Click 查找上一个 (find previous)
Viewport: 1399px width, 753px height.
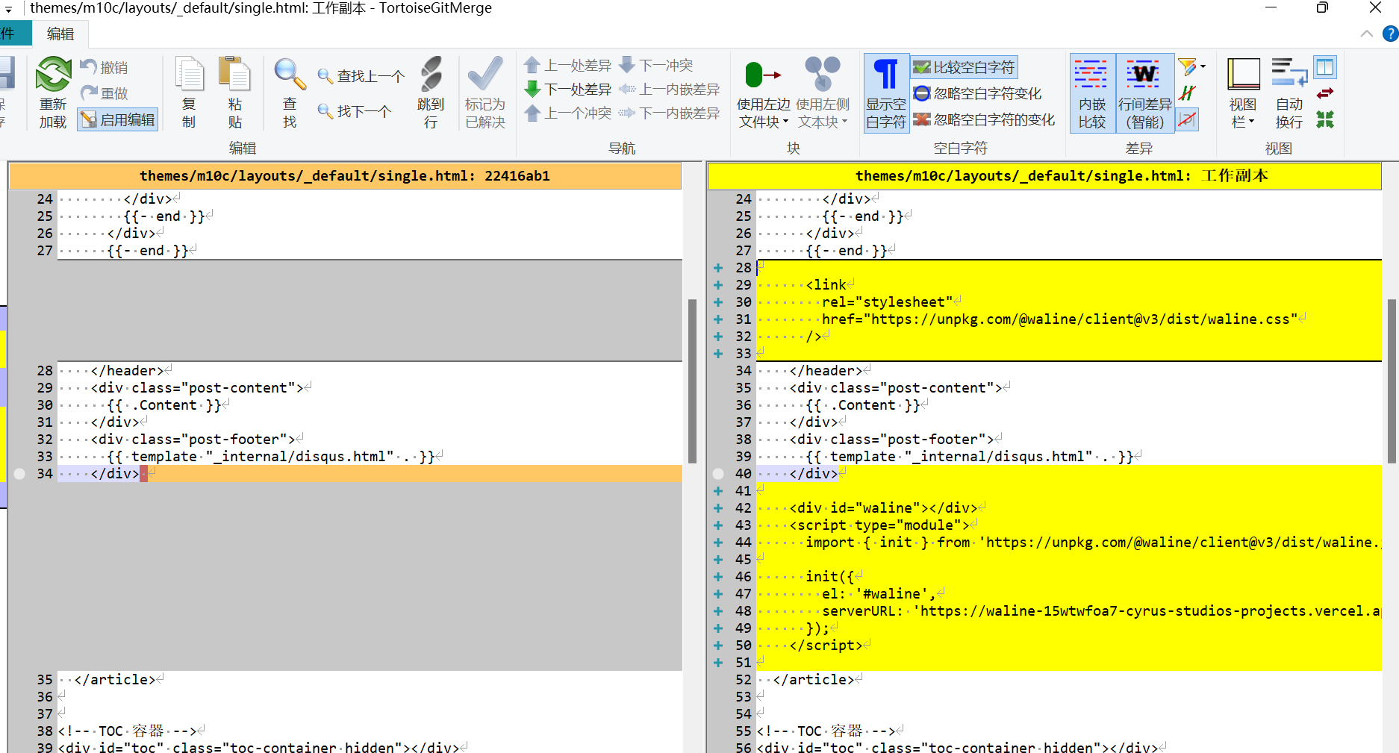[361, 76]
